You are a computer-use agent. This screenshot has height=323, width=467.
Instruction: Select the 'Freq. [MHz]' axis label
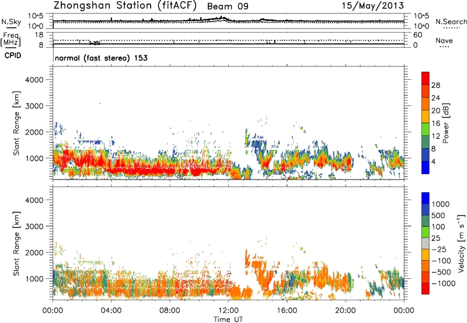pyautogui.click(x=11, y=39)
